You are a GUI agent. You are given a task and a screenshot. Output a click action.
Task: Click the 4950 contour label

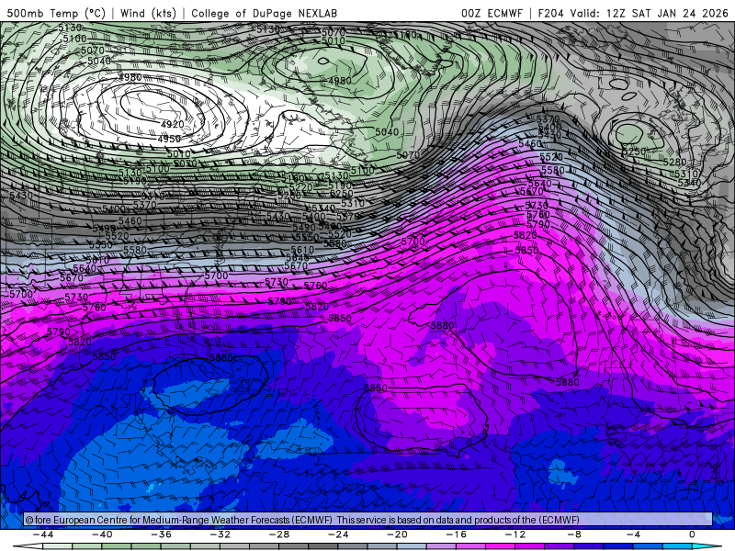click(x=169, y=139)
